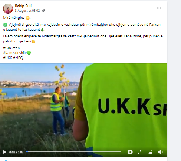Unmute the video sound

tap(160, 152)
